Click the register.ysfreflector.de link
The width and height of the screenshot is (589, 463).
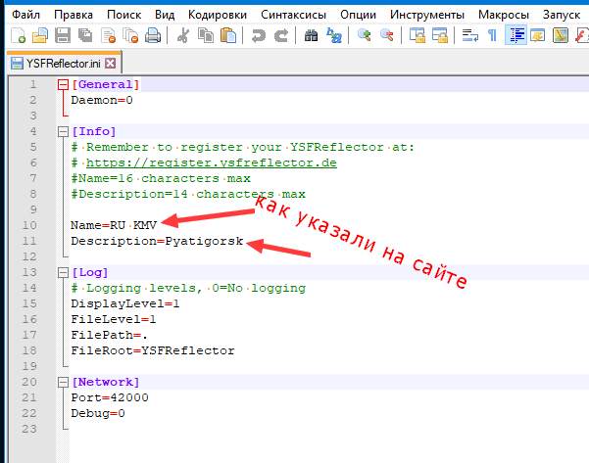tap(211, 162)
